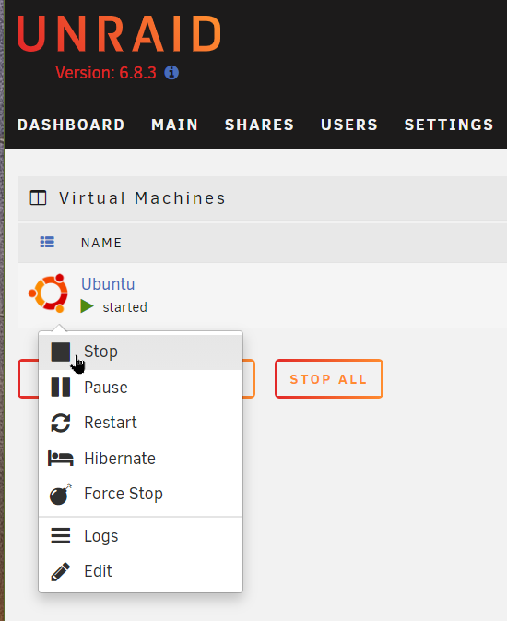Select Pause in the context menu
Viewport: 507px width, 621px height.
point(140,388)
